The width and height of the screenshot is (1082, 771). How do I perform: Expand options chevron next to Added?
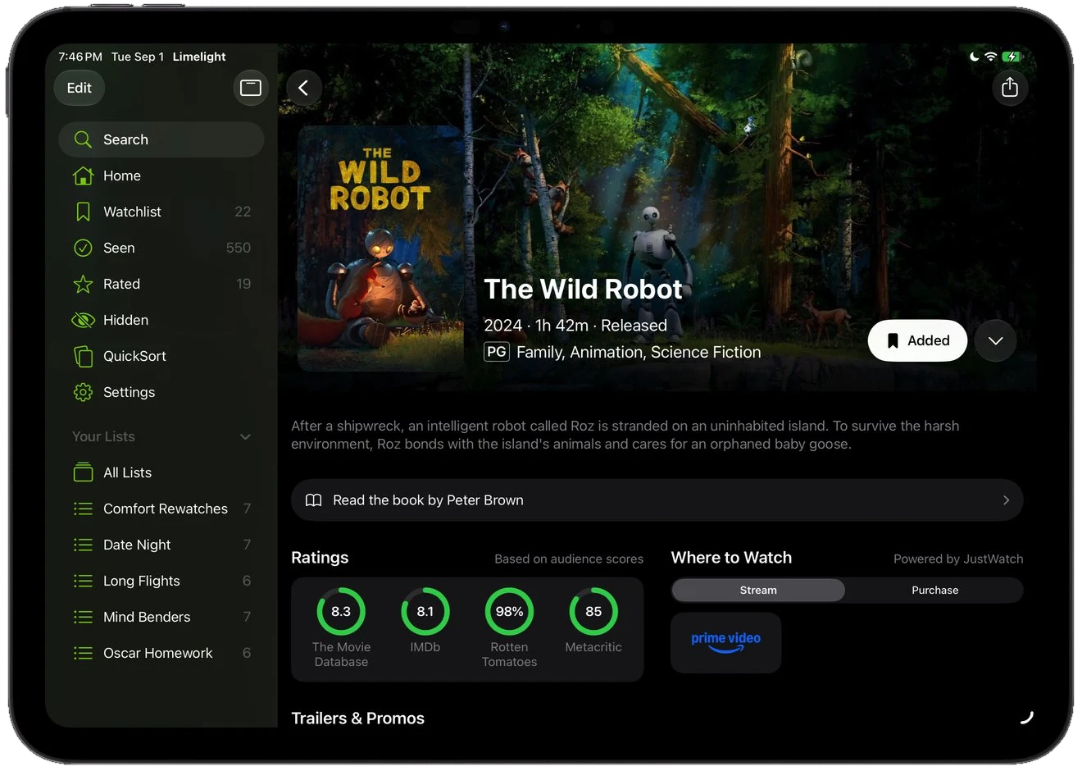(996, 340)
